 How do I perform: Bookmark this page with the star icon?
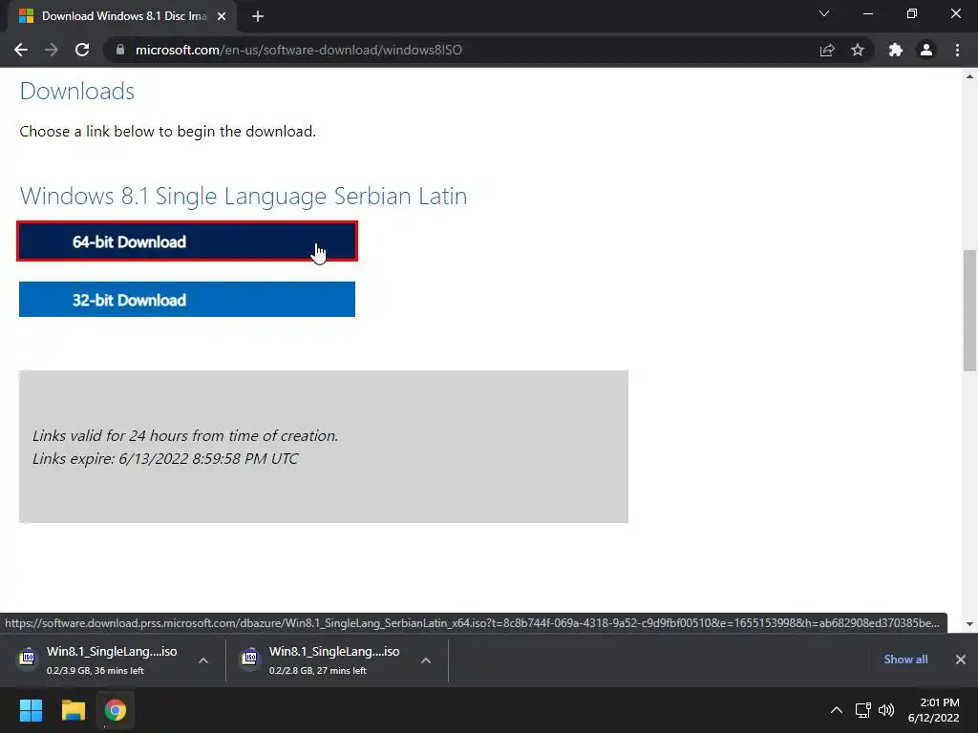[x=858, y=50]
